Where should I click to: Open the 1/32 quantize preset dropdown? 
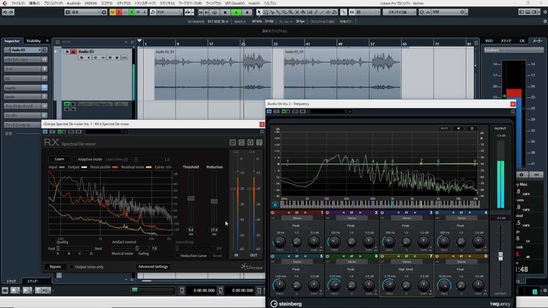click(448, 12)
